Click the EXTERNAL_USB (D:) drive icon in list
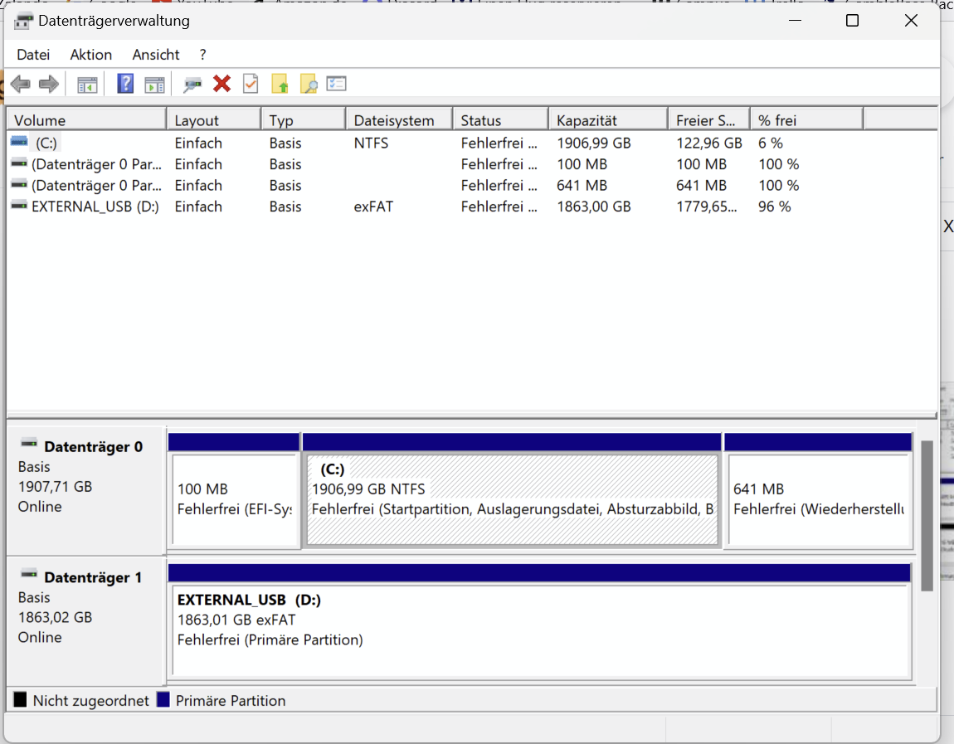The image size is (954, 744). pos(19,206)
